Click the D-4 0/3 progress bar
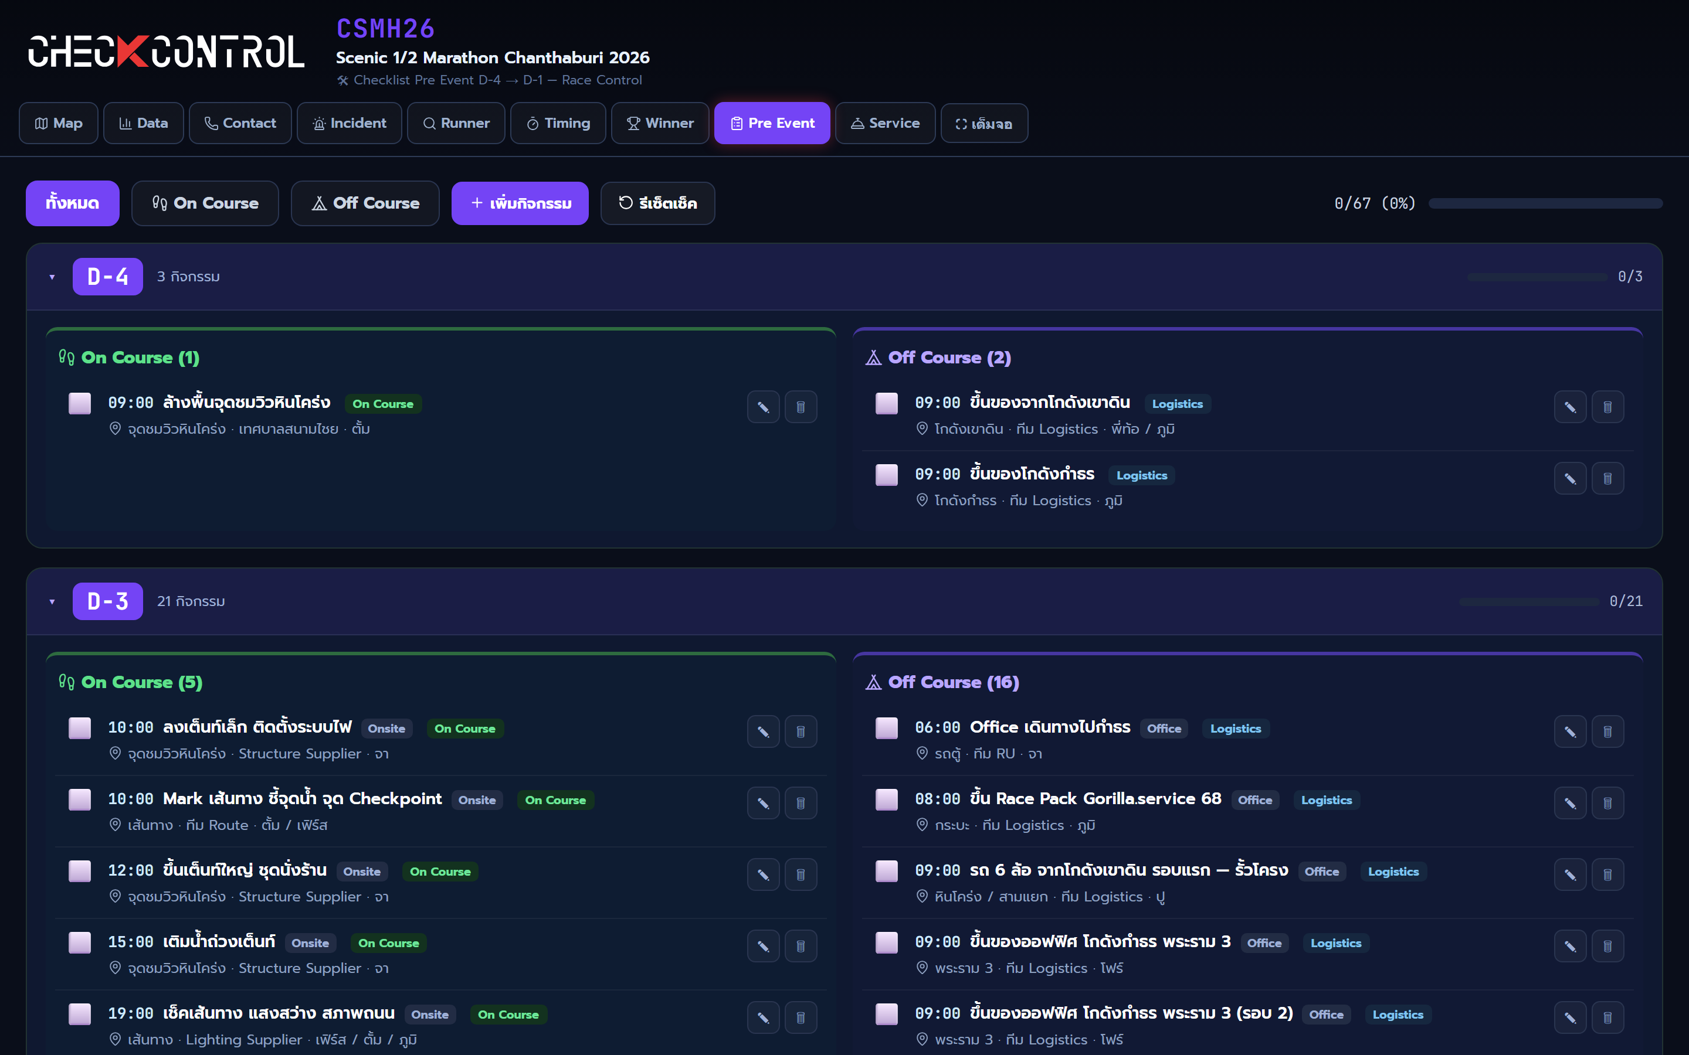 point(1537,277)
